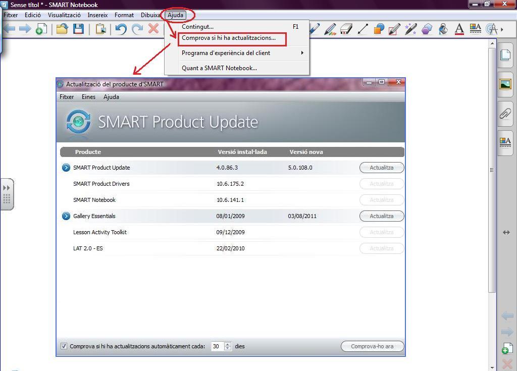Open Page Sorter tab in side panel
Screen dimensions: 517x371
point(505,55)
